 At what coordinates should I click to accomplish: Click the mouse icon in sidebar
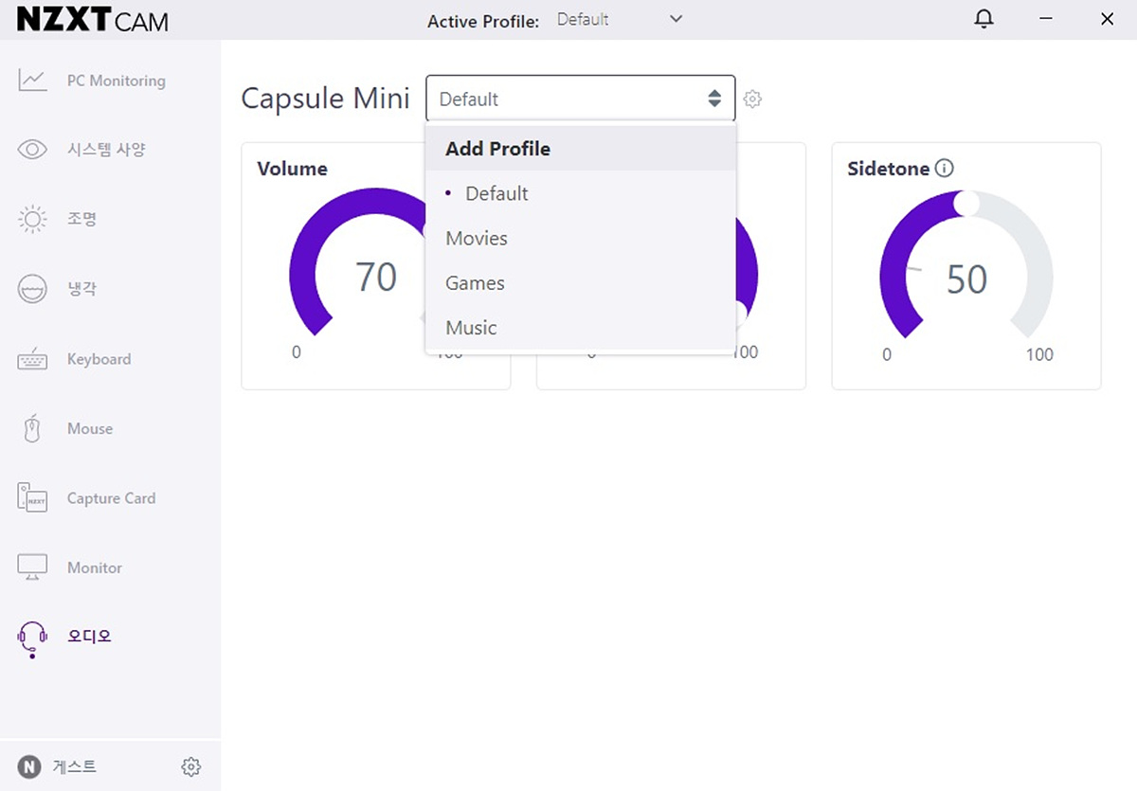tap(32, 429)
